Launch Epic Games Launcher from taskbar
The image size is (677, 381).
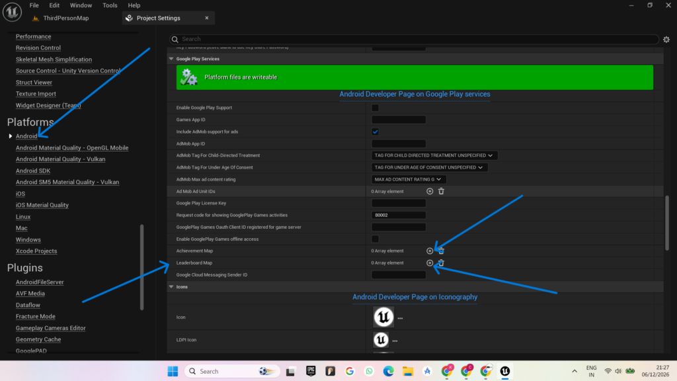tap(311, 371)
